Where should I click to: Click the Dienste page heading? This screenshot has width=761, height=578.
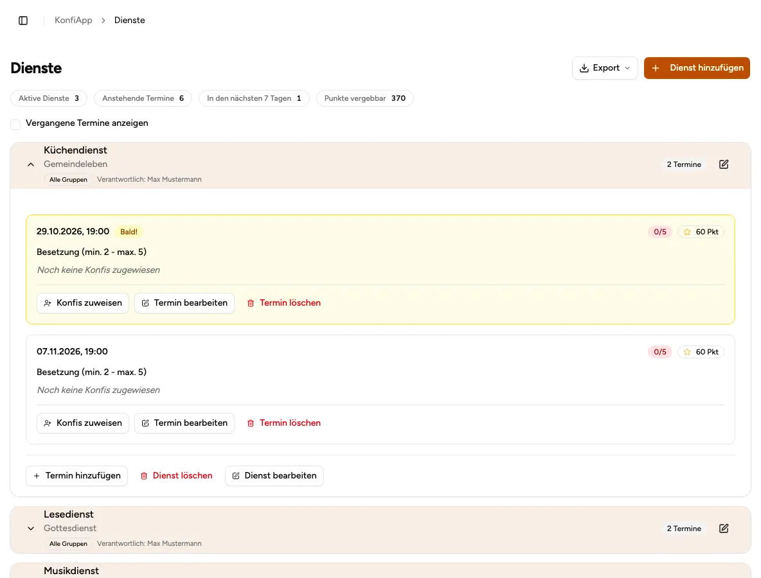click(36, 68)
